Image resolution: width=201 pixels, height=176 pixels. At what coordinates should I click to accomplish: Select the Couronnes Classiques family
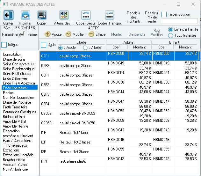(20, 112)
